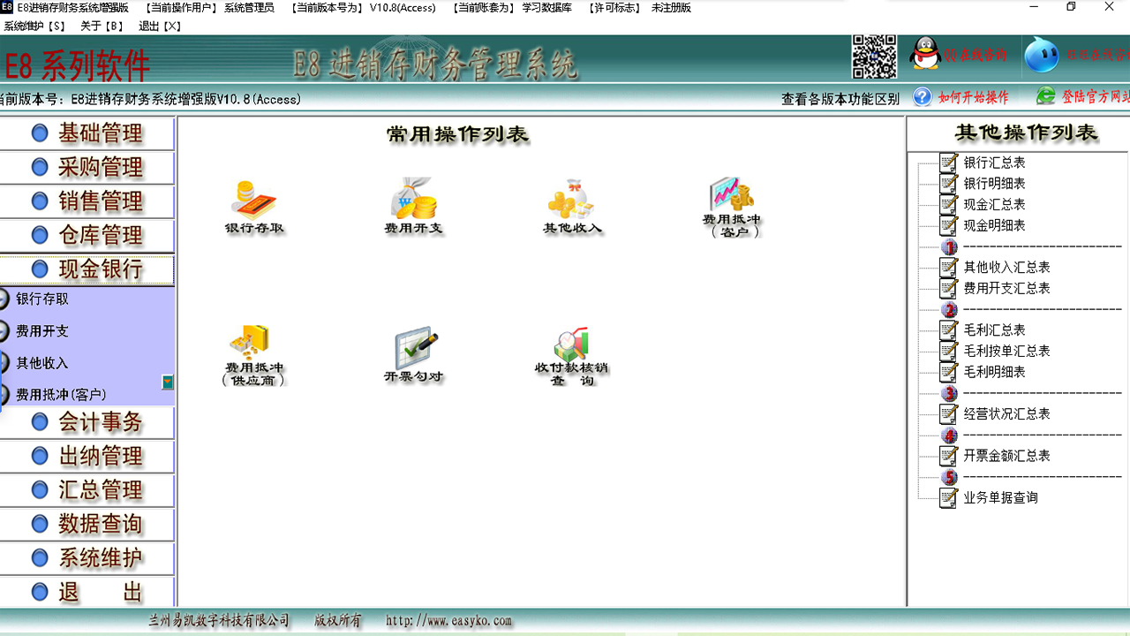This screenshot has height=636, width=1130.
Task: Click the QR code in the header
Action: click(875, 55)
